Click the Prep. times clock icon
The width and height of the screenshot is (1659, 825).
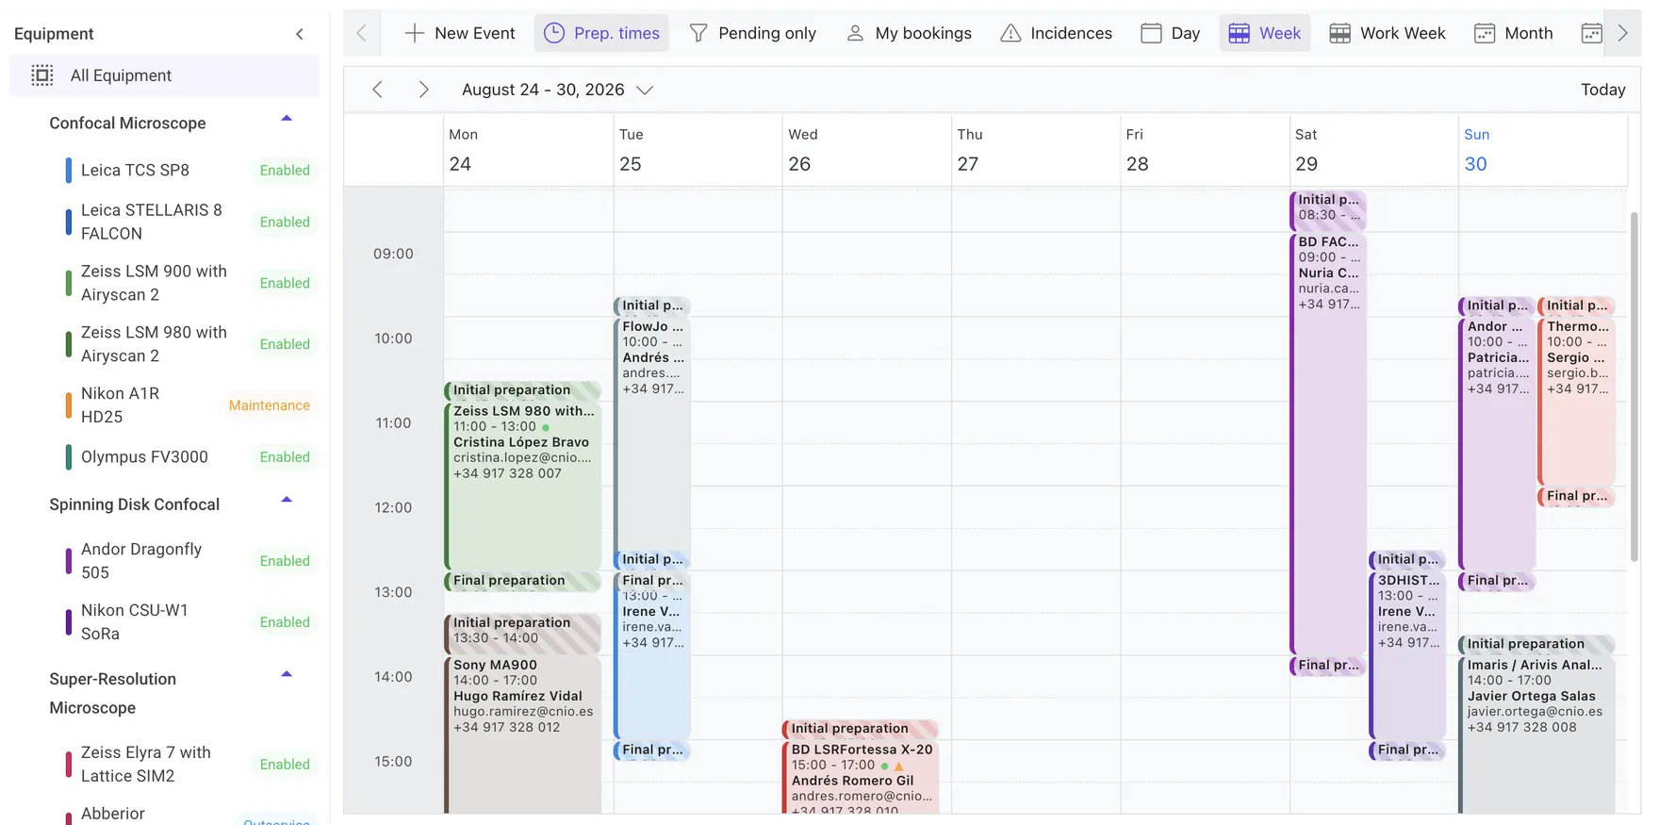tap(554, 33)
